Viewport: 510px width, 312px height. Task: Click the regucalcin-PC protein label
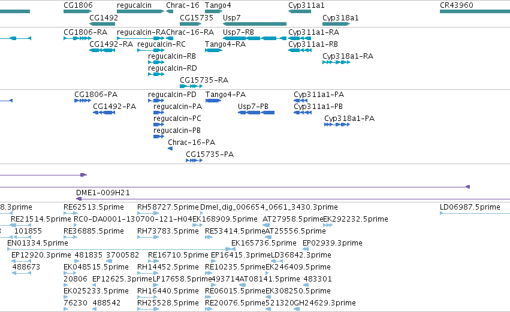click(x=177, y=119)
